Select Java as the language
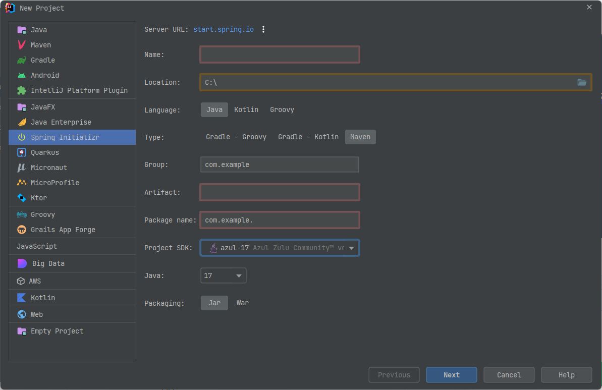 (214, 110)
